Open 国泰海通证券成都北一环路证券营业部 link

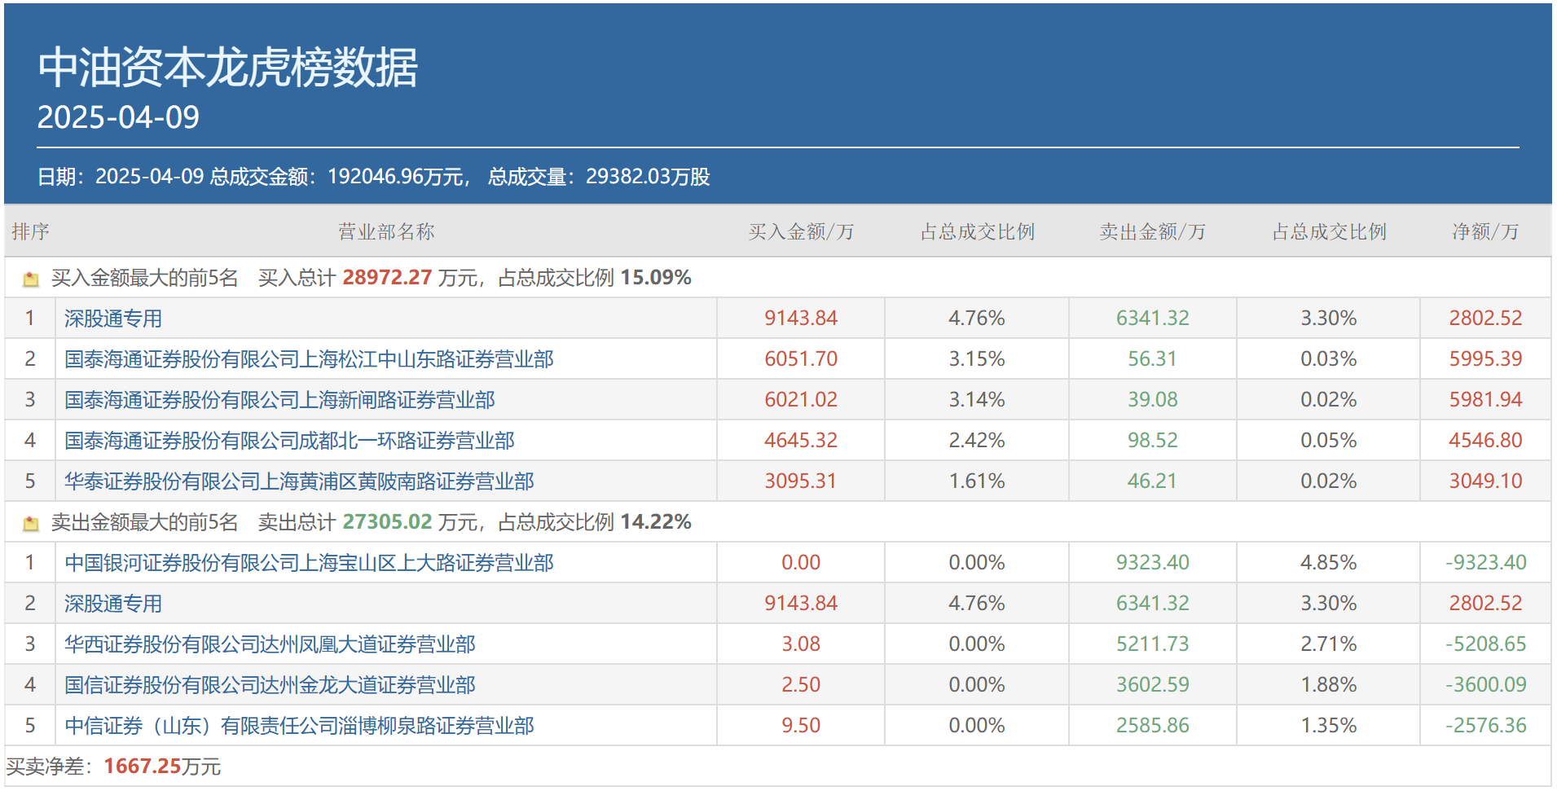tap(289, 441)
